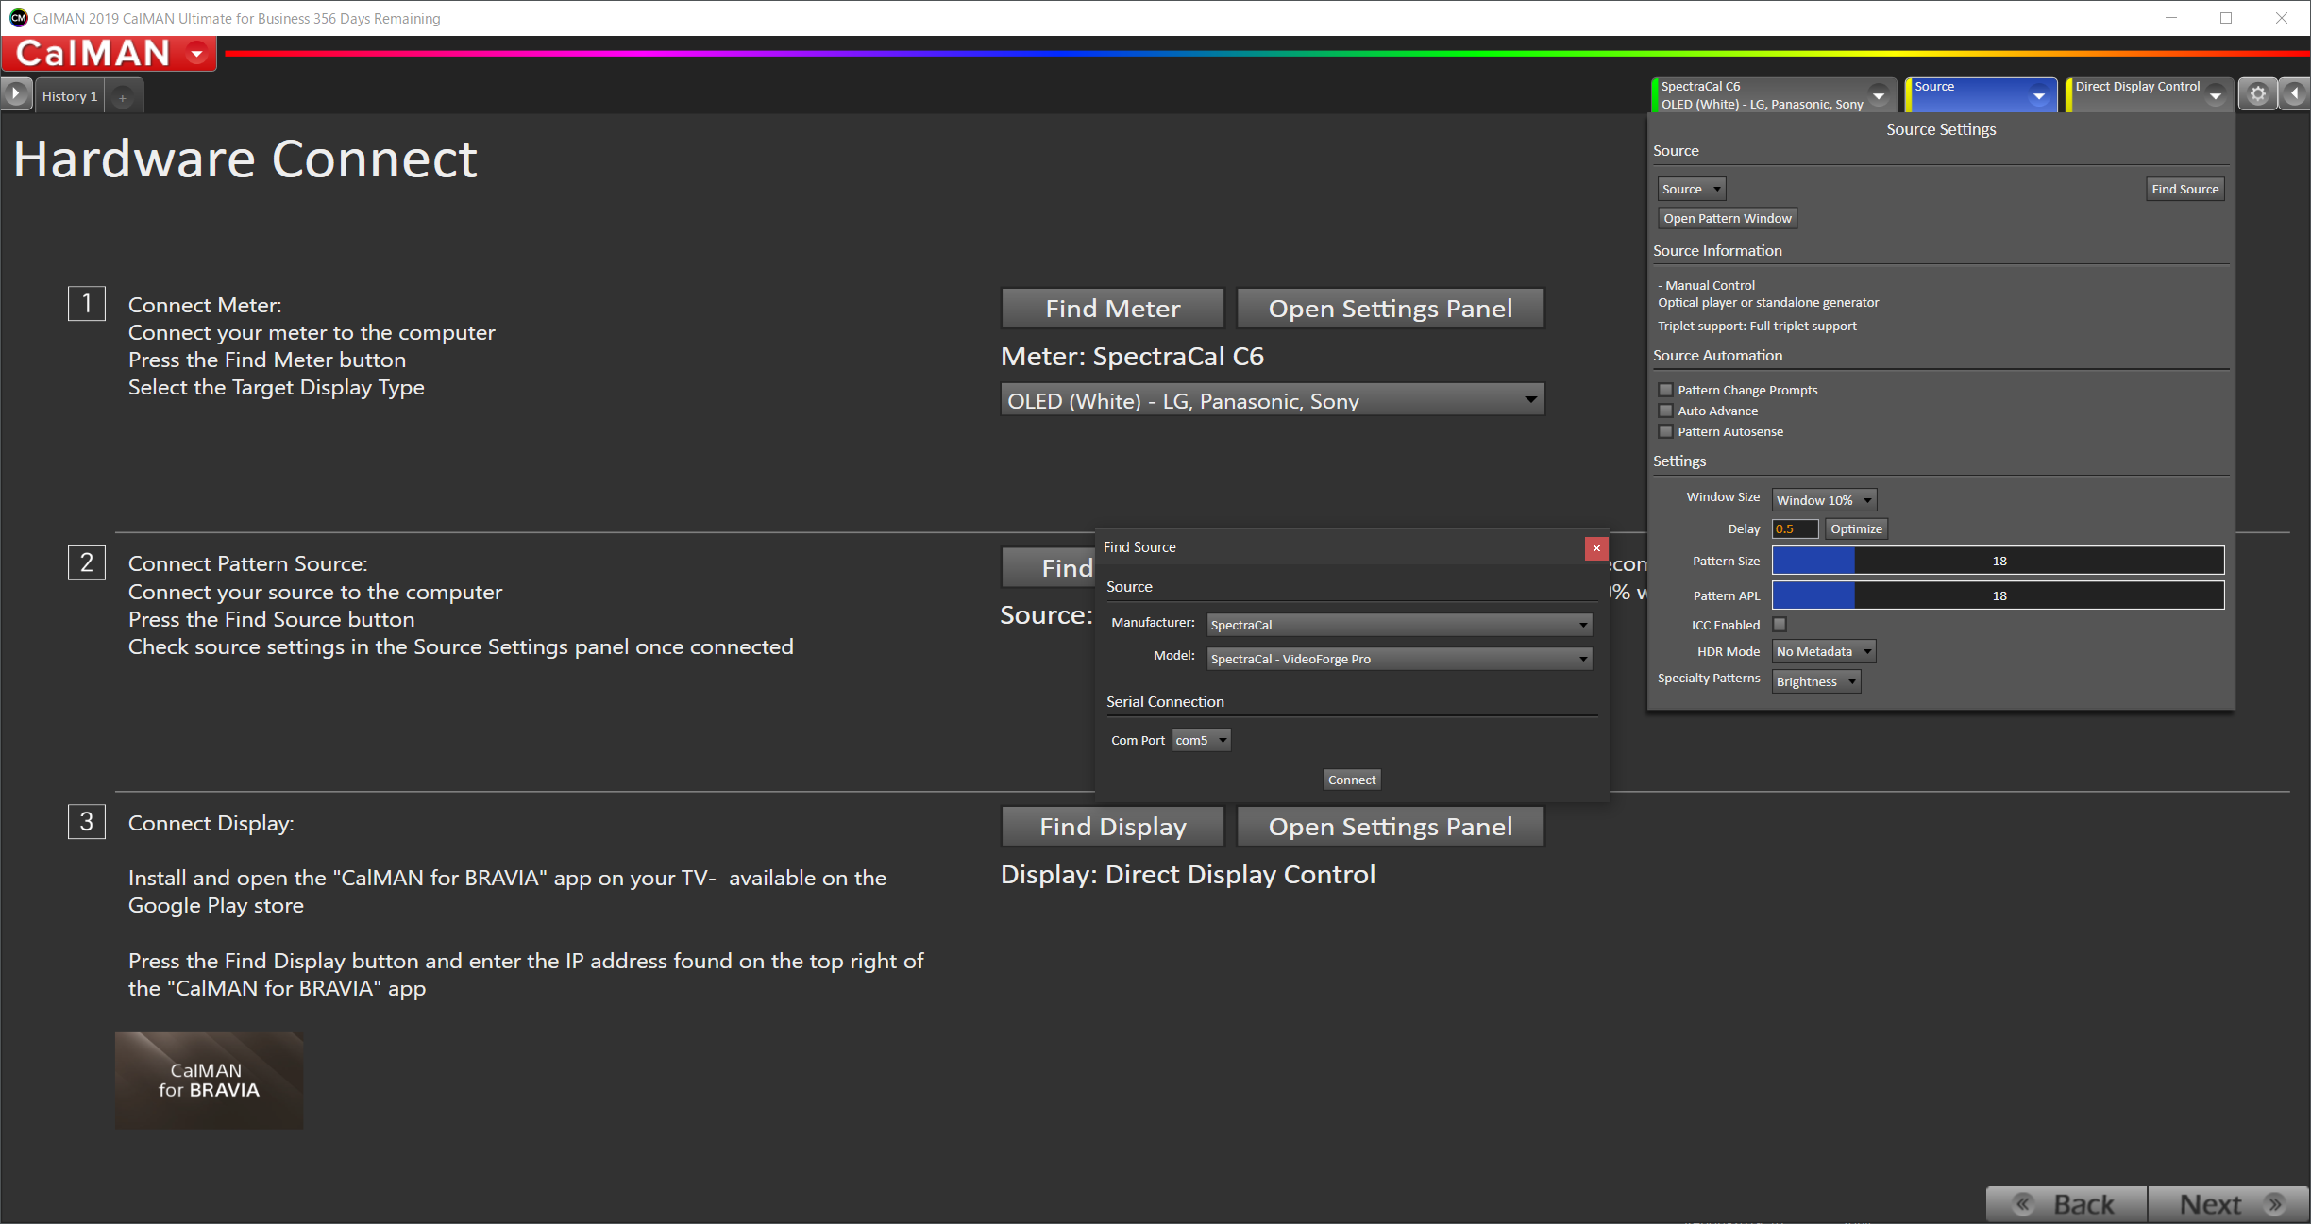Enable Auto Advance checkbox

click(1666, 411)
